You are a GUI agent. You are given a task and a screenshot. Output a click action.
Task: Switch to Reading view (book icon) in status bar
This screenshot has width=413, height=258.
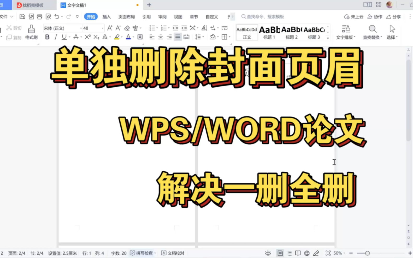(x=298, y=253)
